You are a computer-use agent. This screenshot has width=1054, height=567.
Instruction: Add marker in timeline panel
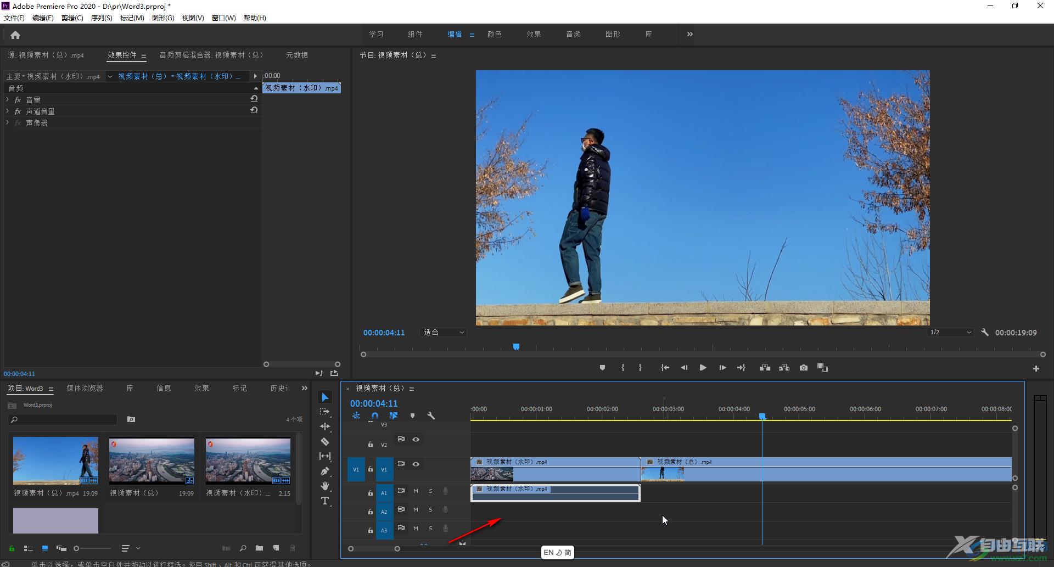[x=412, y=416]
